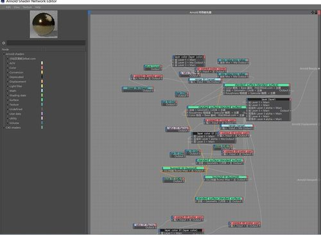Viewport: 321px width, 235px height.
Task: Focus the node search input field
Action: tap(46, 43)
